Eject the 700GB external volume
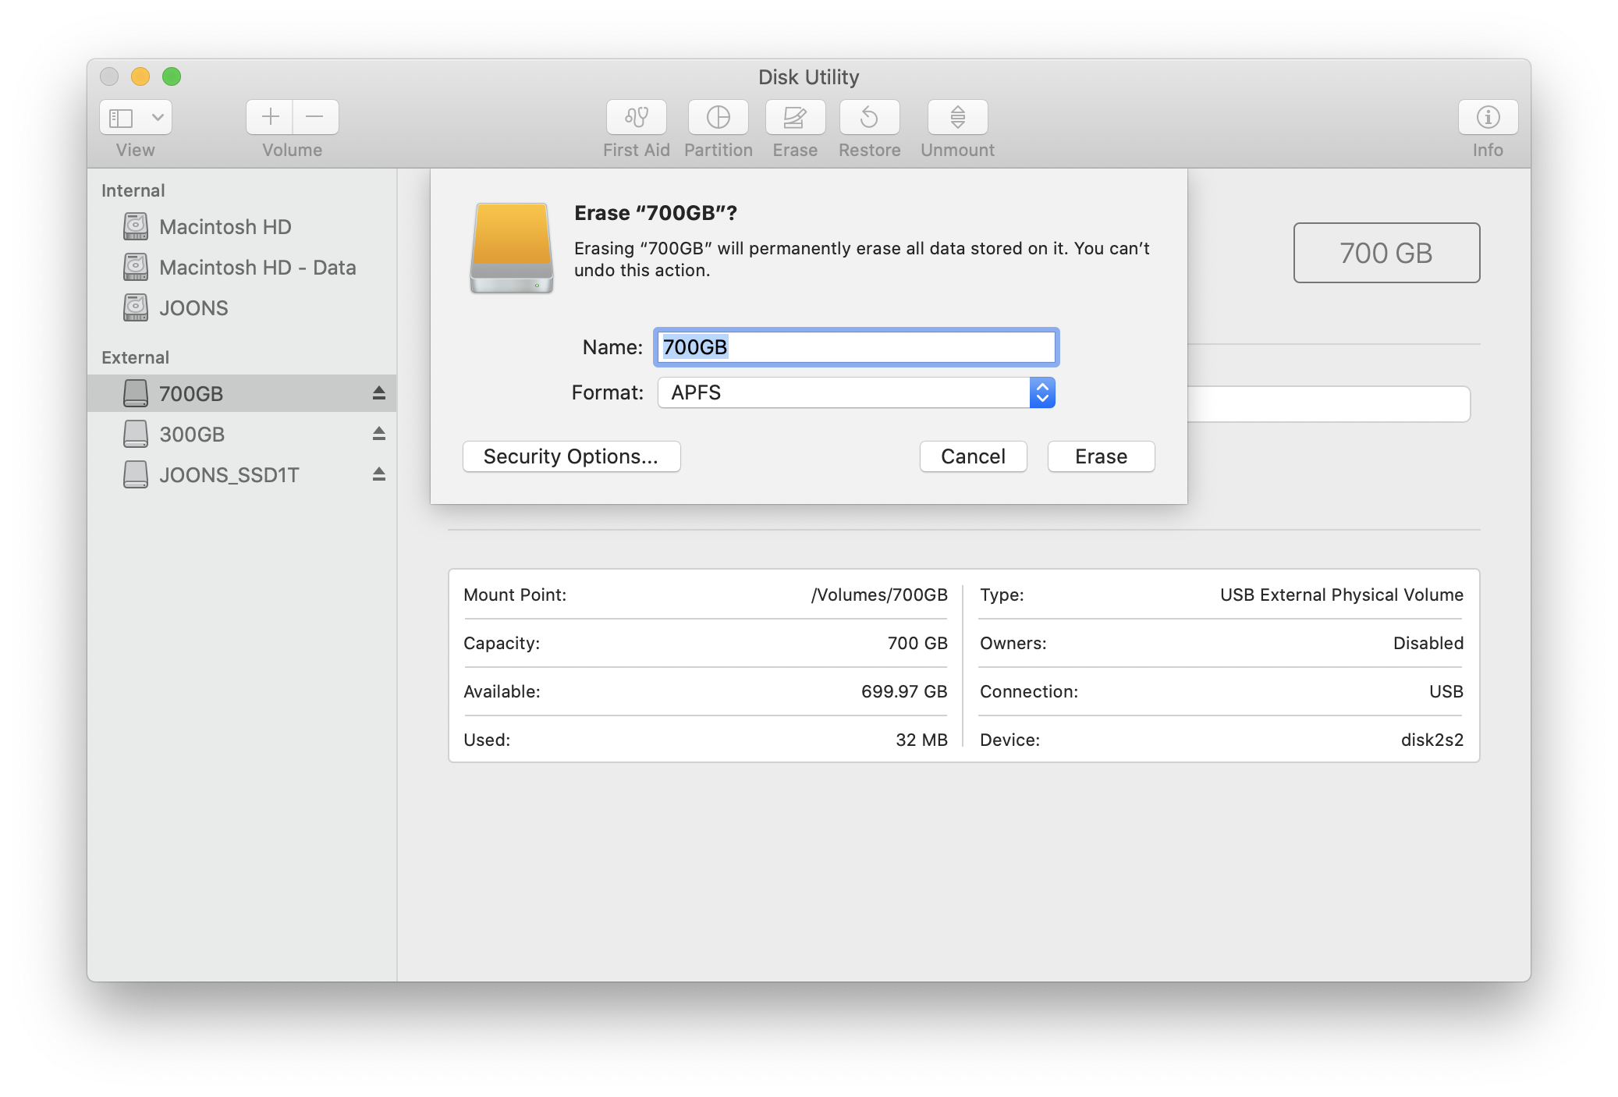This screenshot has height=1097, width=1618. coord(379,393)
